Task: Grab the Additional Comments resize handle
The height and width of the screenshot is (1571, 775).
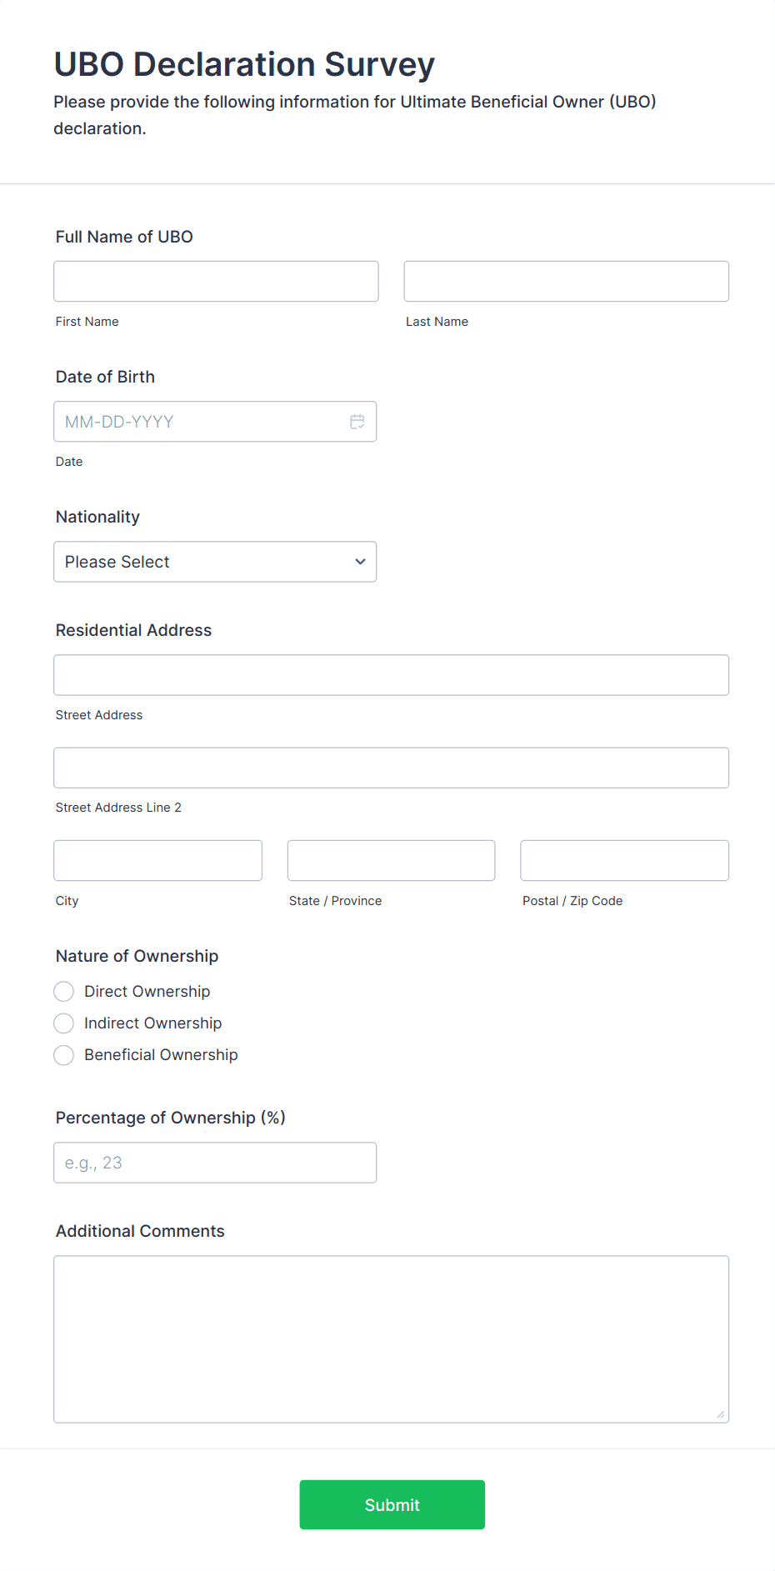Action: pyautogui.click(x=721, y=1414)
